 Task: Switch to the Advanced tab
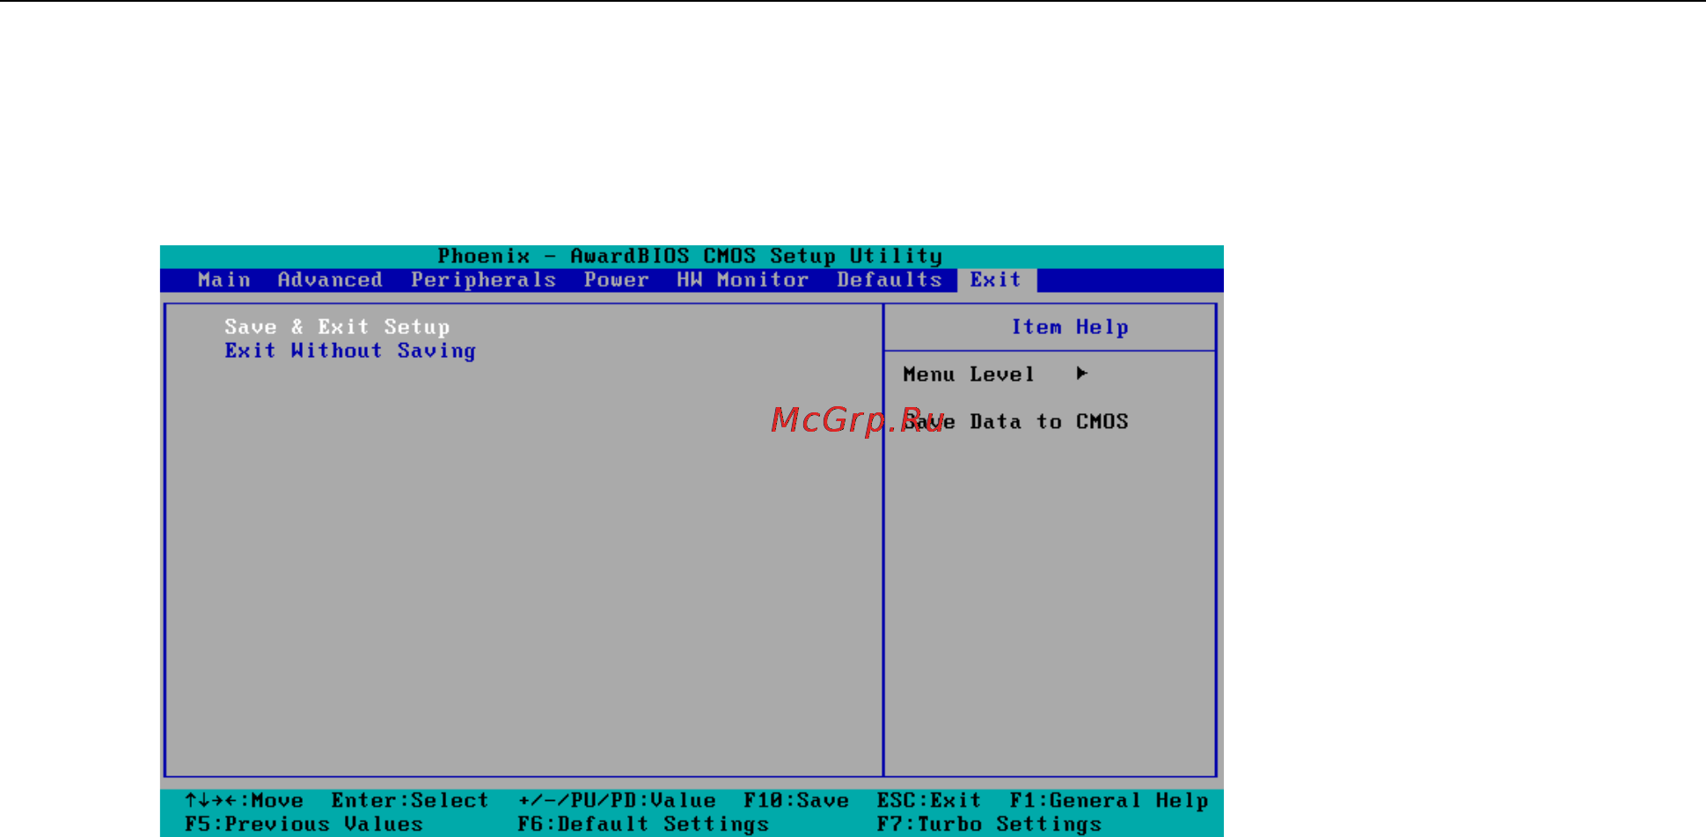pos(330,280)
